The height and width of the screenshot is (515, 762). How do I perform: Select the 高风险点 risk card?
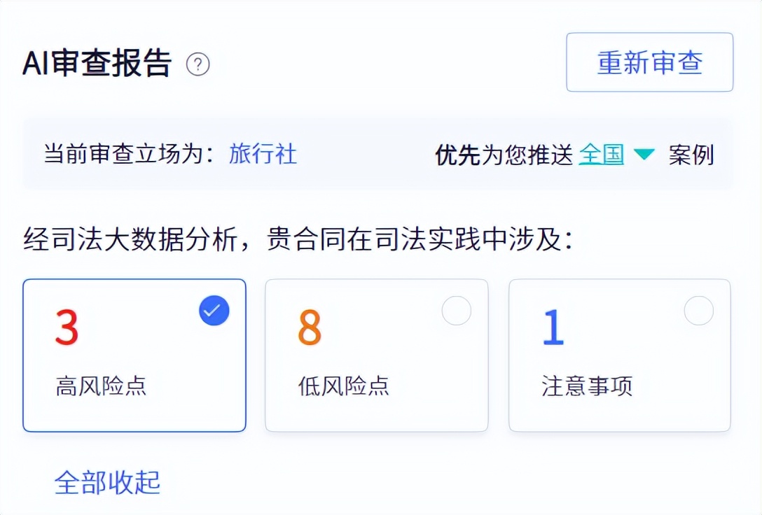pos(134,355)
